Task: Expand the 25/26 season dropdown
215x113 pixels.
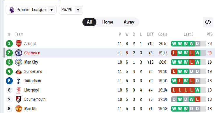Action: pyautogui.click(x=71, y=10)
